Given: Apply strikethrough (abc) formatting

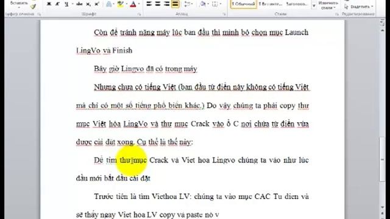Looking at the screenshot, I should pos(79,4).
